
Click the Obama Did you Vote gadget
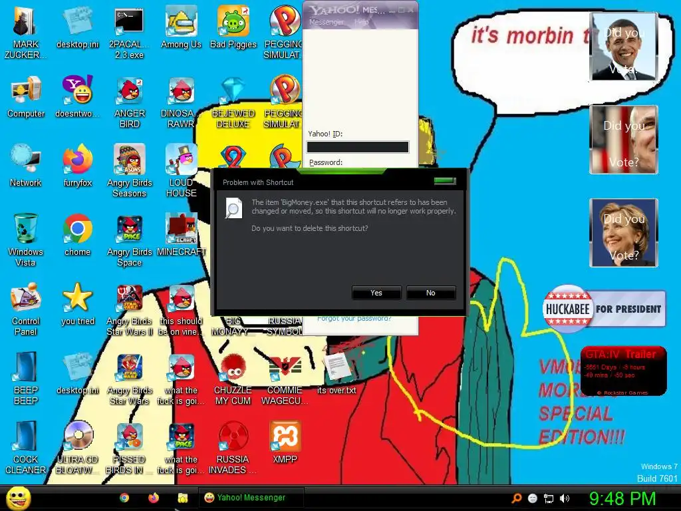click(624, 47)
